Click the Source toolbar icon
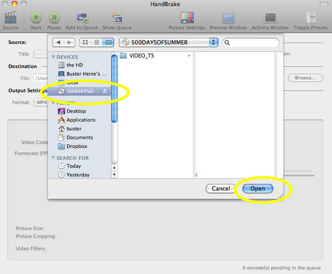Viewport: 332px width, 274px height. click(x=10, y=19)
